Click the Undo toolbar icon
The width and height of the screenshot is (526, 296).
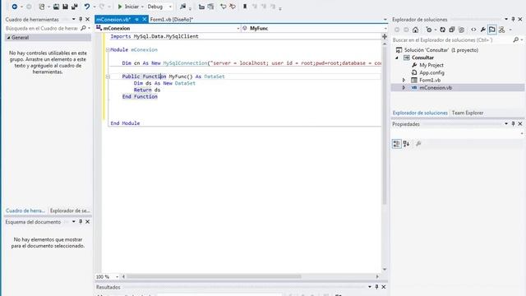87,7
